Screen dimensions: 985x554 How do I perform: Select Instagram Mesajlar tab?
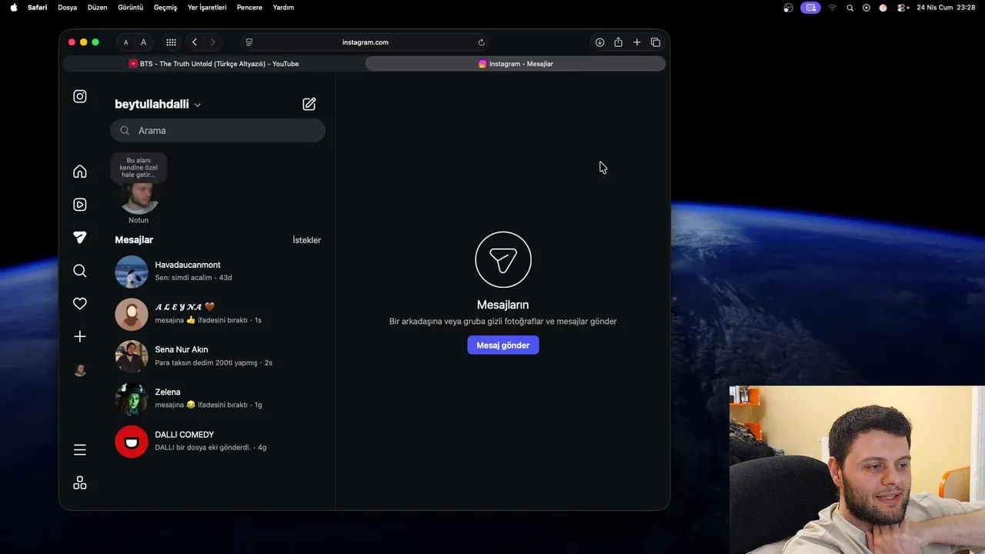coord(516,64)
